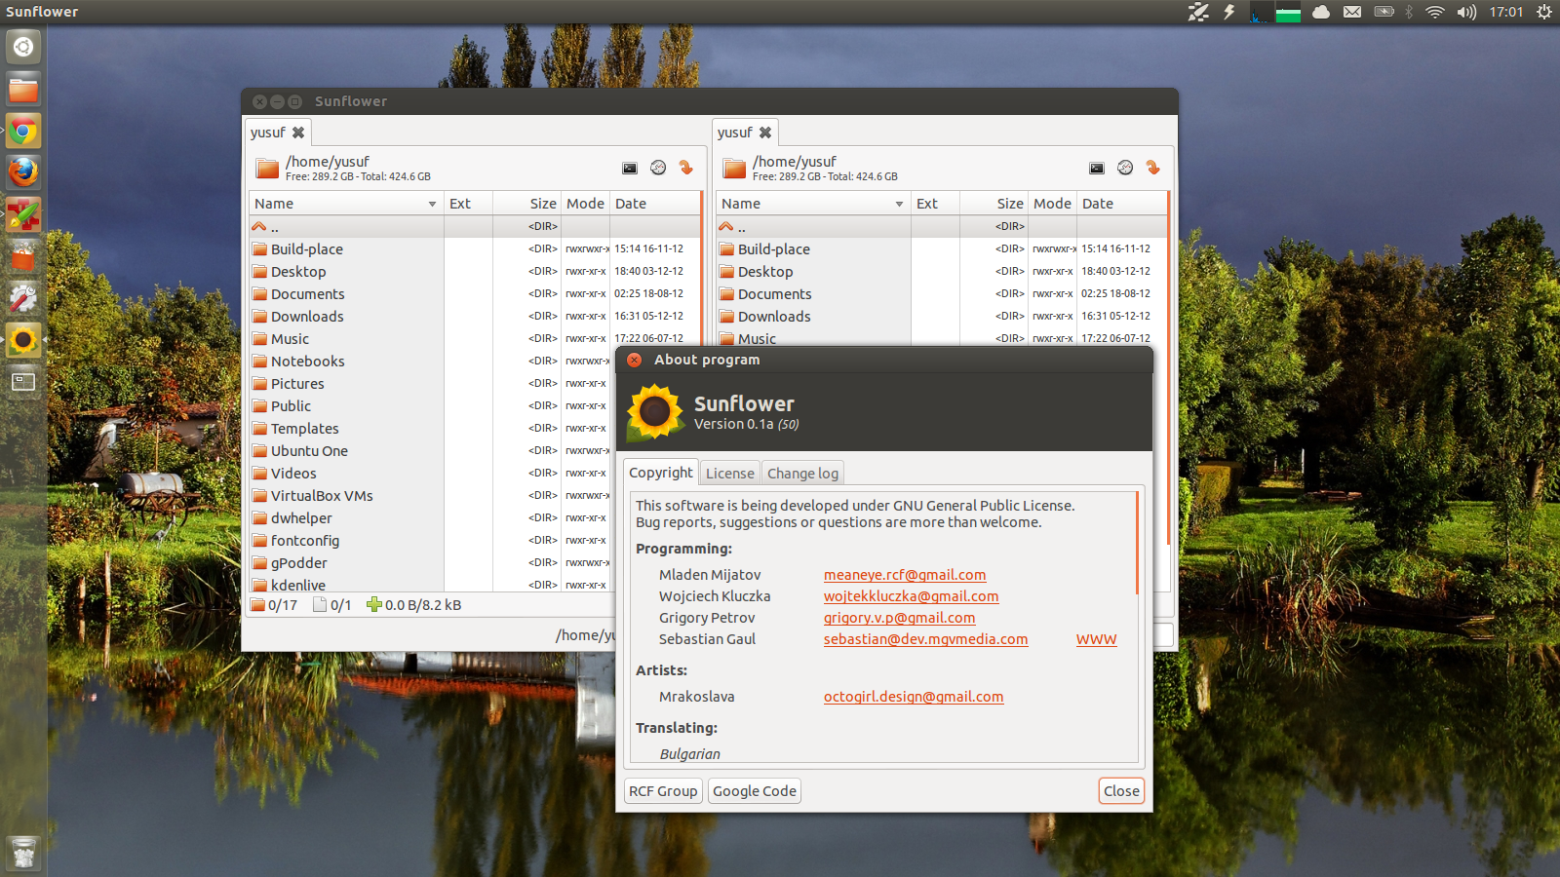Viewport: 1560px width, 877px height.
Task: Click the right pane /home/yusuf folder icon
Action: pyautogui.click(x=734, y=169)
